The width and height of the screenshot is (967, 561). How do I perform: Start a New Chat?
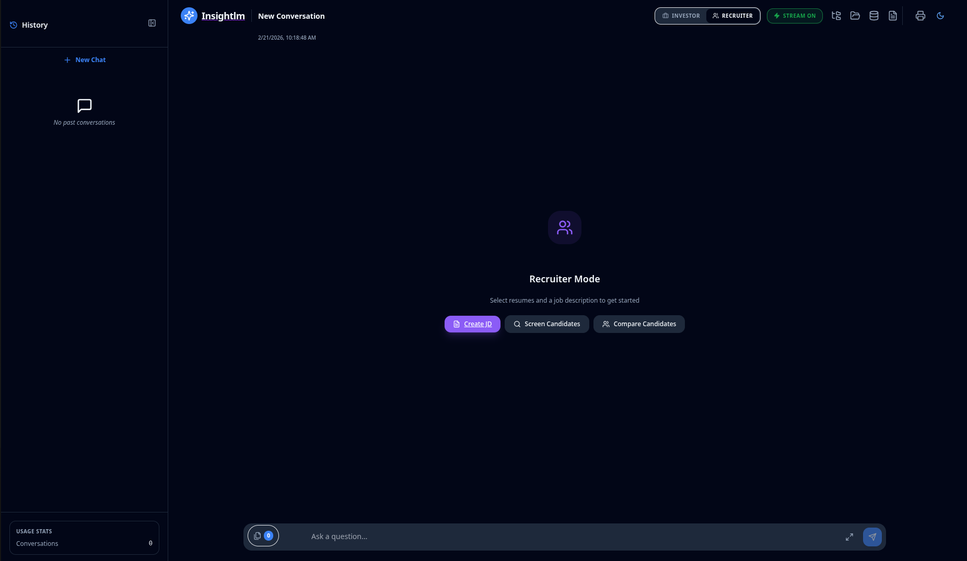85,60
